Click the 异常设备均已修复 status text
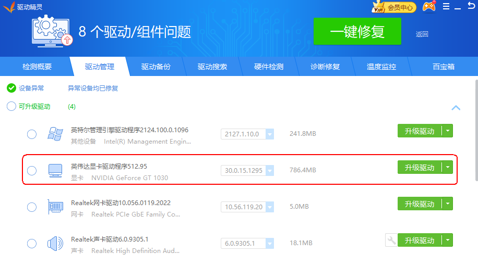This screenshot has width=478, height=266. (93, 88)
